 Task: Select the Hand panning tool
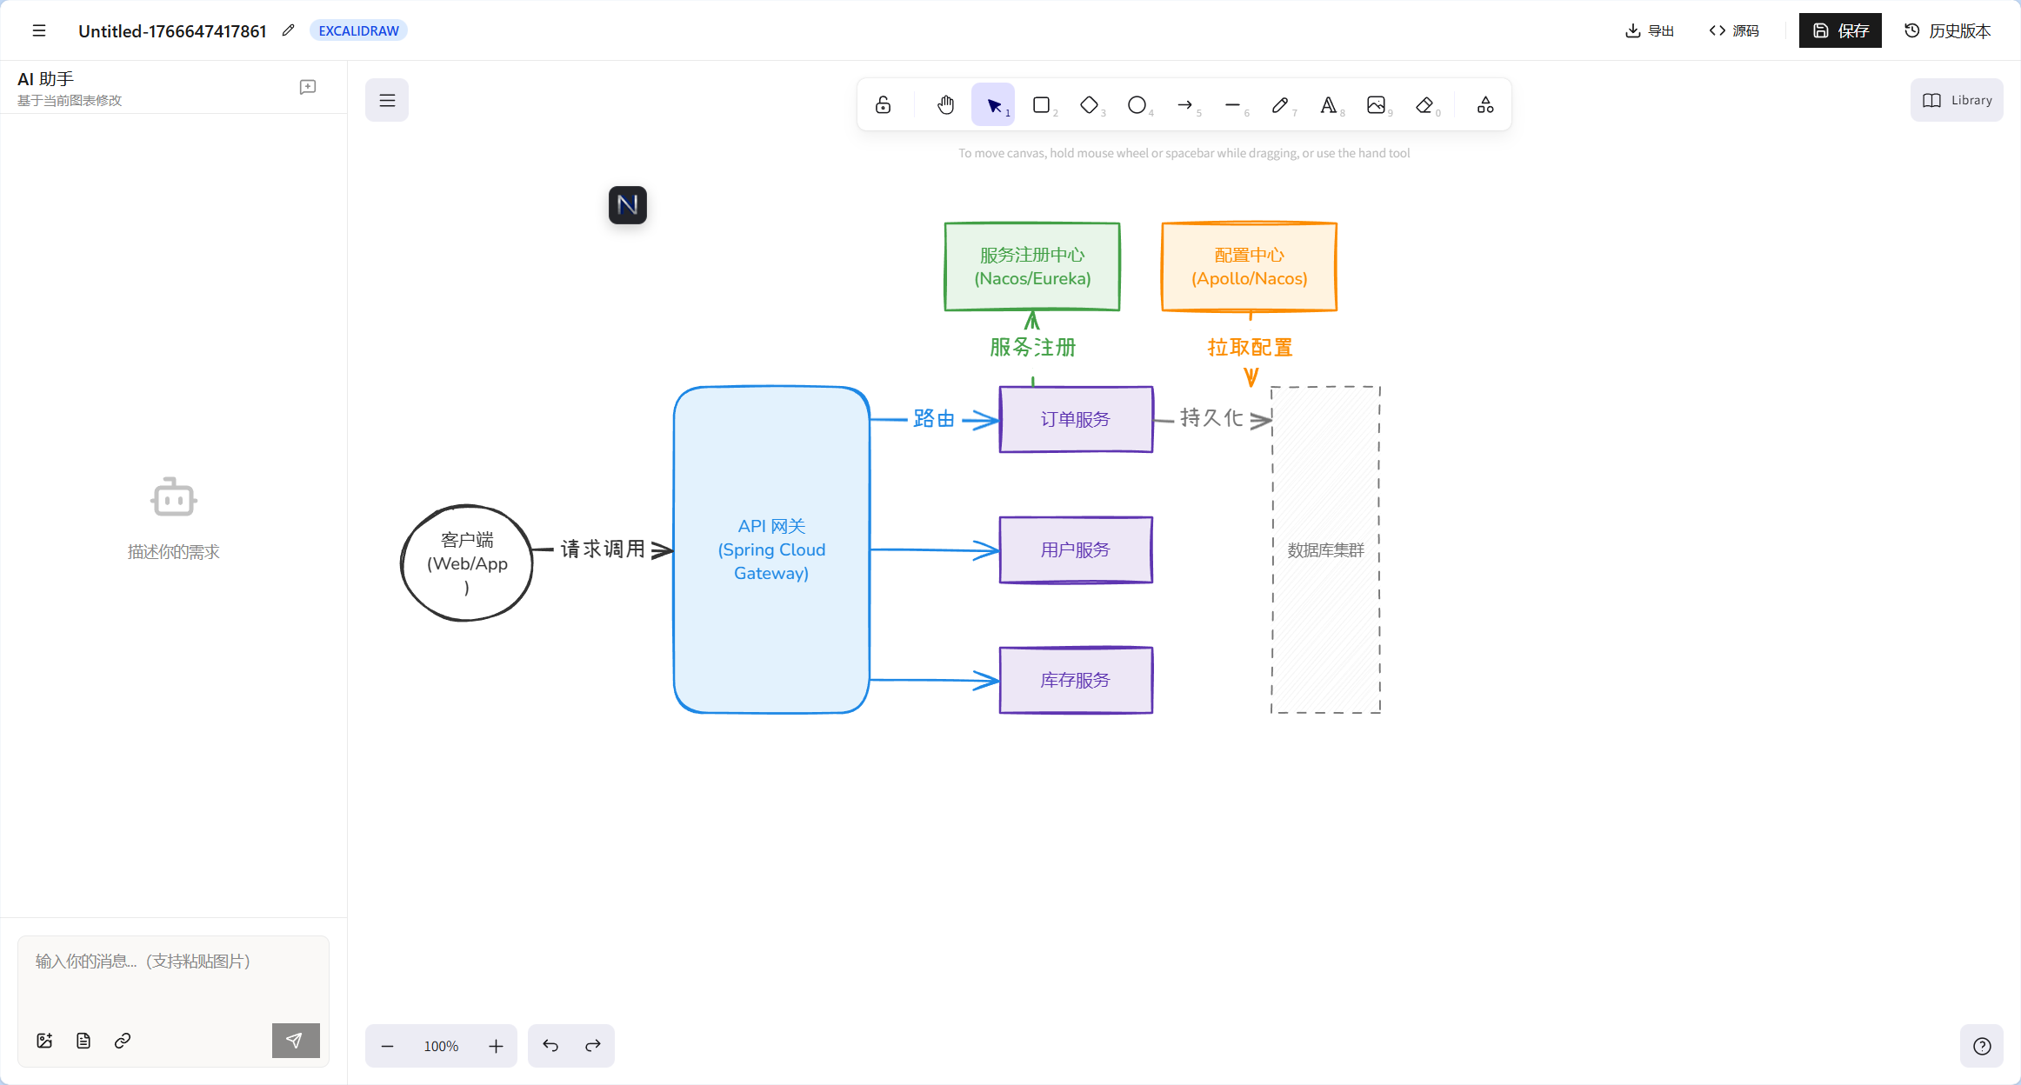pos(945,105)
